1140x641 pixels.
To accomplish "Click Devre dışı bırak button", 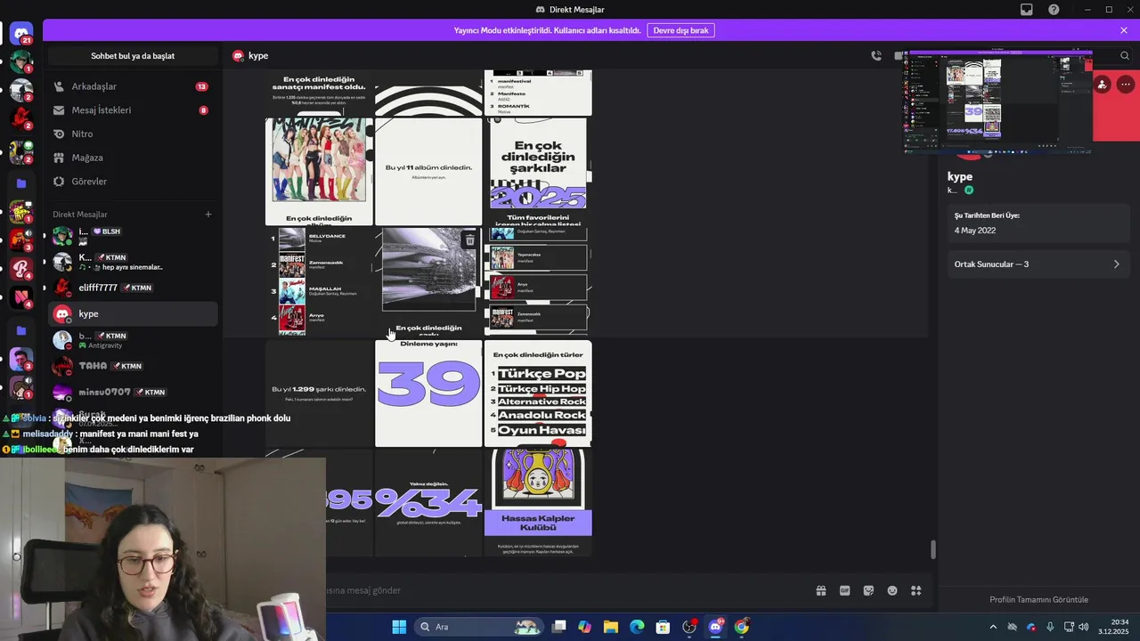I will pyautogui.click(x=680, y=30).
